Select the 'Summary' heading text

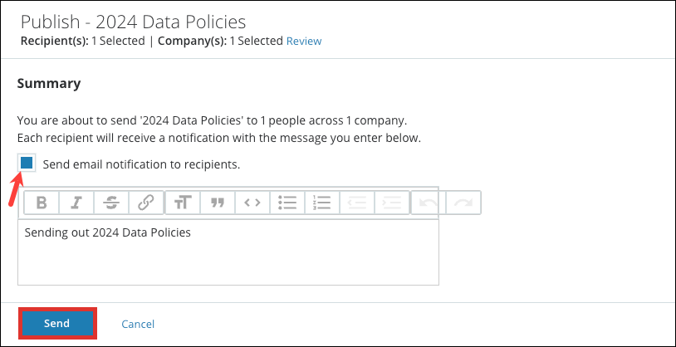[x=49, y=83]
